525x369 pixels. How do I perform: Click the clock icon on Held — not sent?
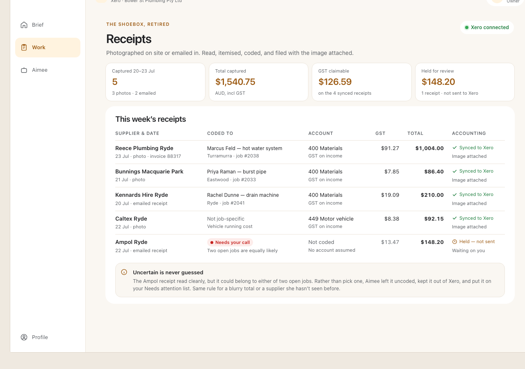[454, 242]
